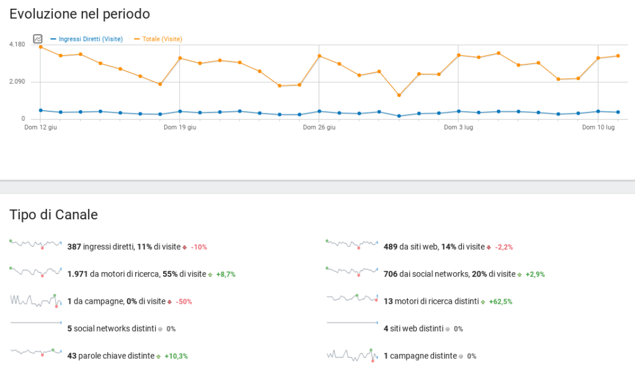Click the red down arrow beside -50%

pyautogui.click(x=170, y=302)
